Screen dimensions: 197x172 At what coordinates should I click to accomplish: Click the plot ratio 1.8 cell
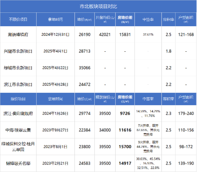[x=169, y=51]
